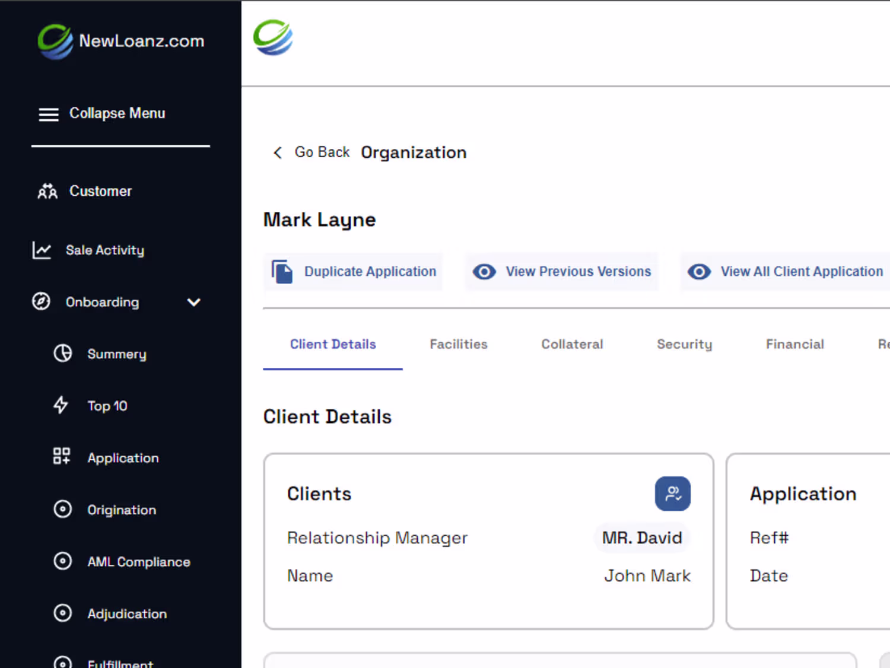Click the Duplicate Application document icon
The height and width of the screenshot is (668, 890).
click(x=282, y=272)
